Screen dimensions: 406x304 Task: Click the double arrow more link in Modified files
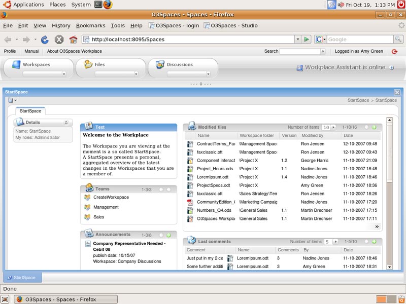pos(377,226)
